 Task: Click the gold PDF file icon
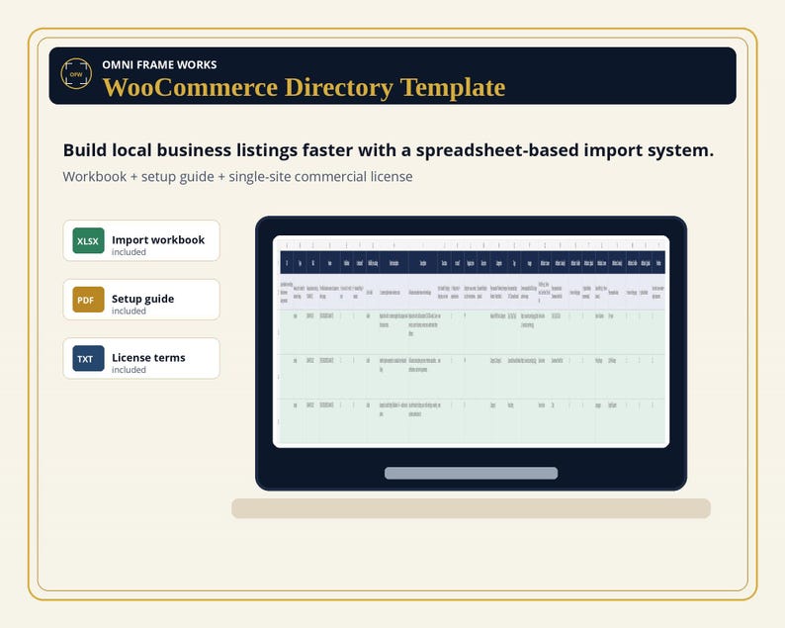coord(88,300)
